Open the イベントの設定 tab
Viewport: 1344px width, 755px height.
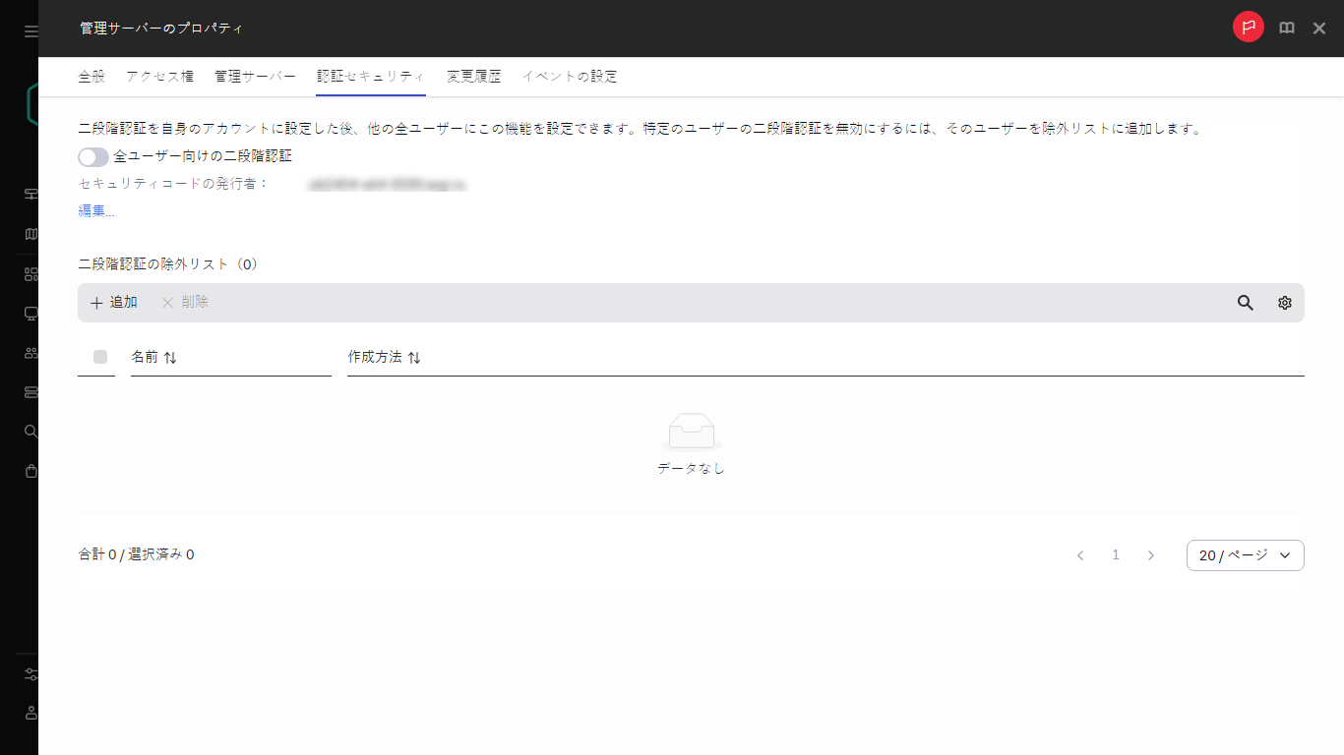click(571, 75)
